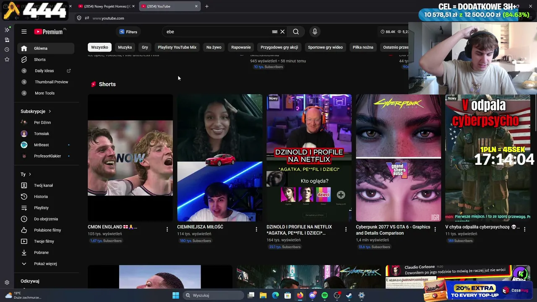Open vidIQ Thumbnail Preview tool

point(46,82)
